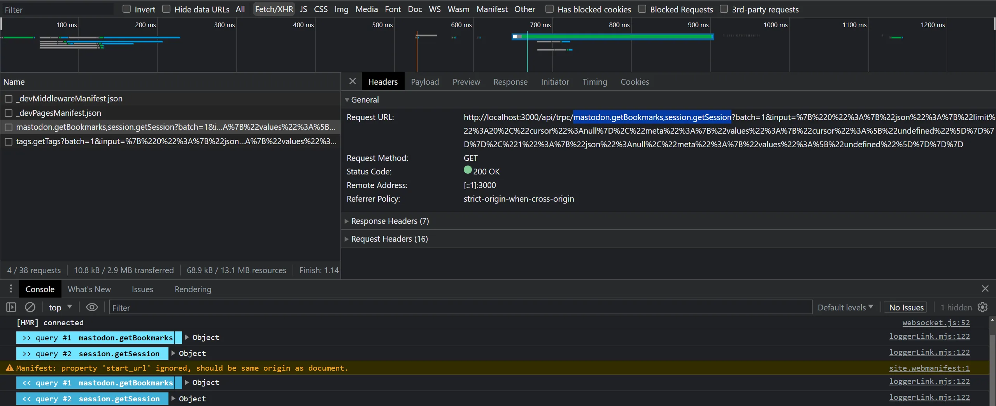Toggle the console sidebar icon
The height and width of the screenshot is (406, 996).
[x=11, y=307]
